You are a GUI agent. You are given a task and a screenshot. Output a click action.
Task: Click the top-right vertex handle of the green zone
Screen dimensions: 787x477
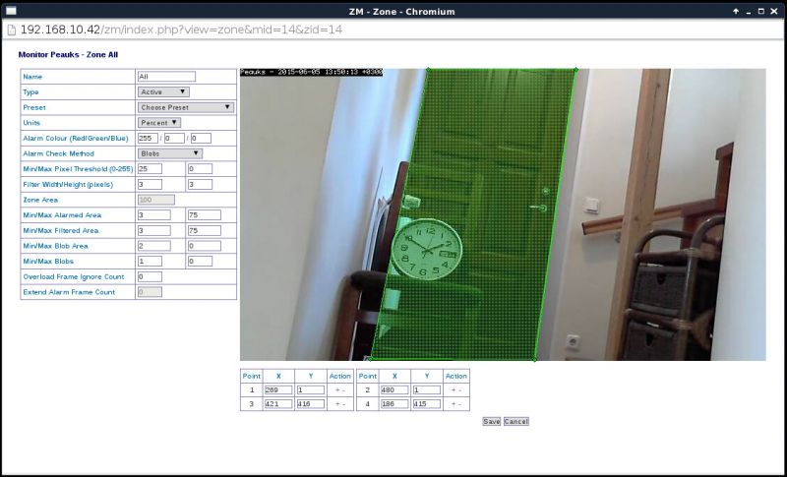tap(575, 70)
